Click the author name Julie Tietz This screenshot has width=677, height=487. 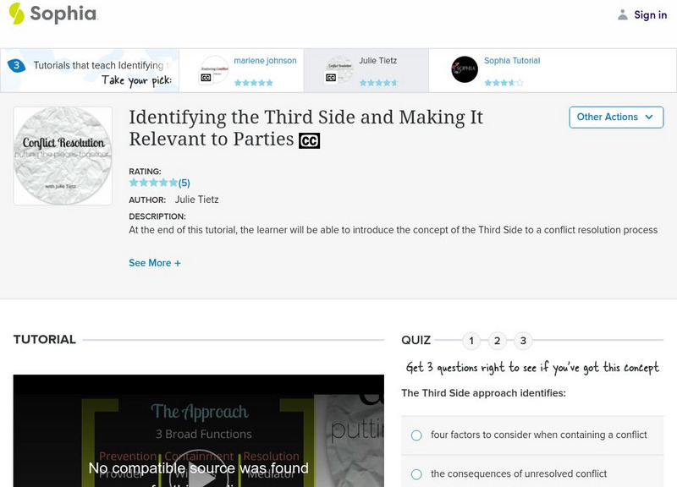tap(196, 200)
